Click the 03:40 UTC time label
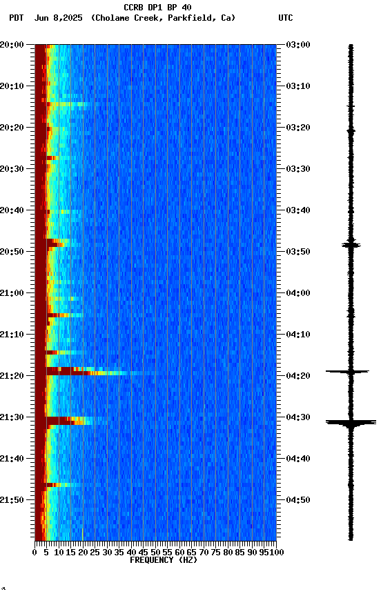 pos(298,210)
